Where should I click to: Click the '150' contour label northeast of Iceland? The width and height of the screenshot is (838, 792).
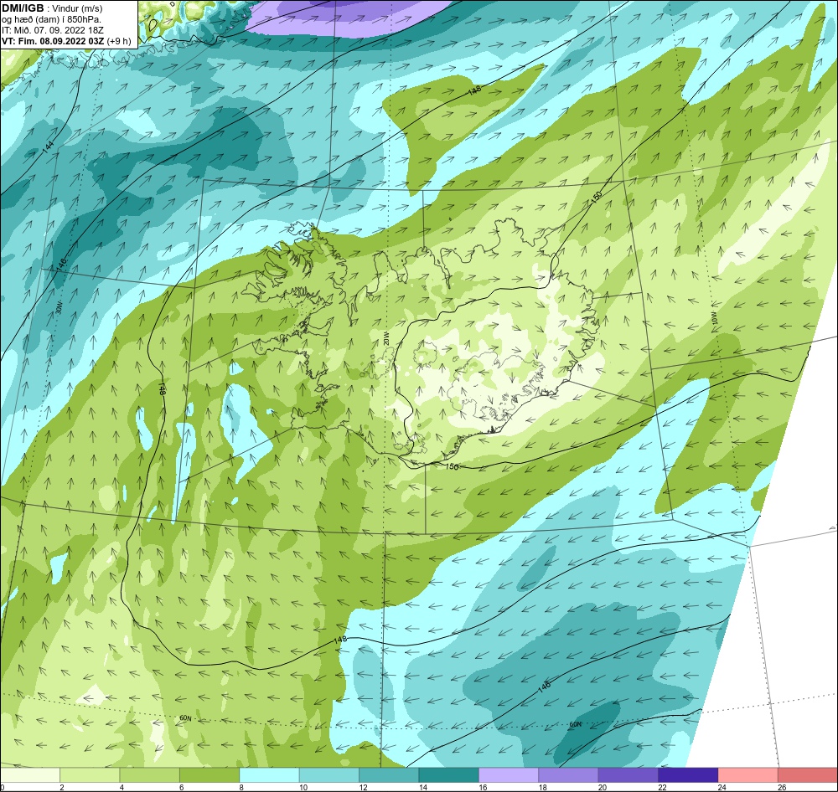click(597, 197)
